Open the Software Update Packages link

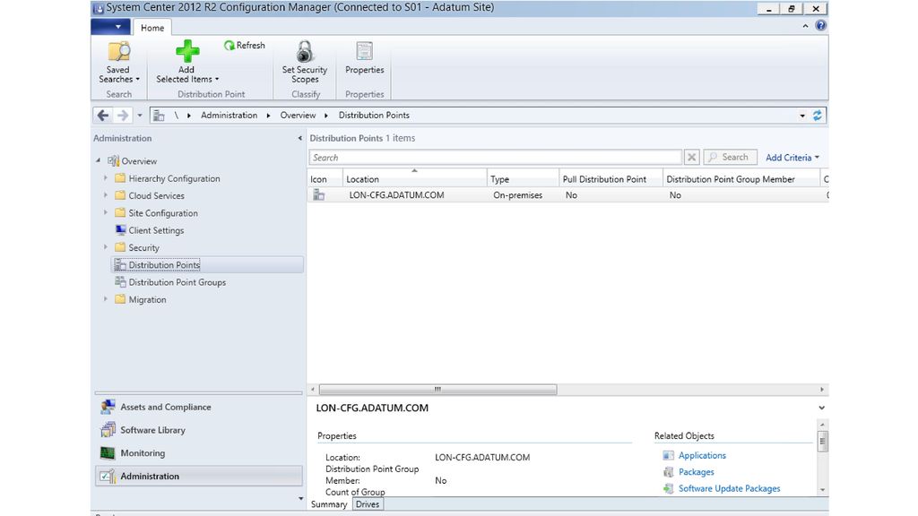point(729,488)
